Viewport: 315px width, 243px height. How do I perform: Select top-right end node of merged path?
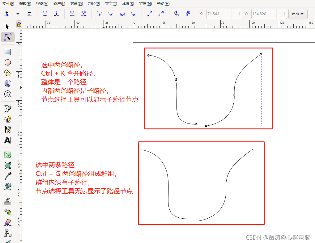[261, 54]
